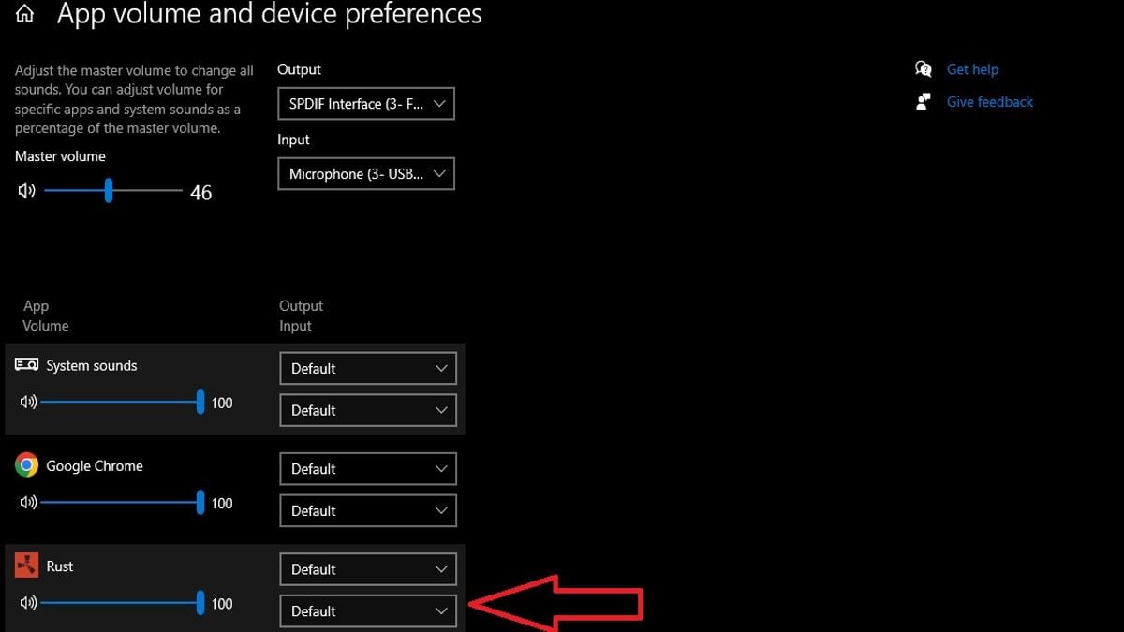This screenshot has width=1124, height=632.
Task: Click the Rust game icon
Action: (26, 565)
